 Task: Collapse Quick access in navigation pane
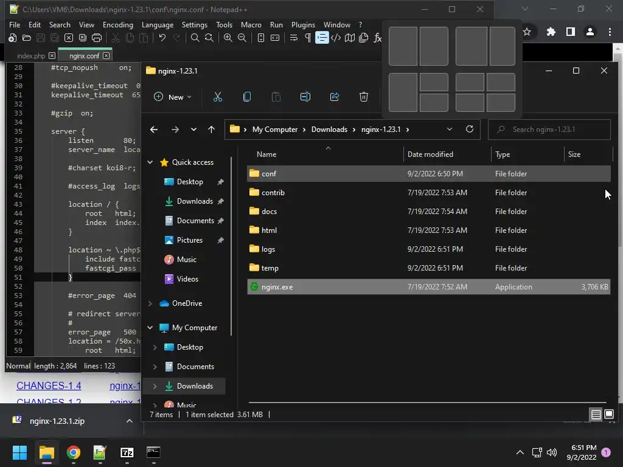[x=150, y=162]
